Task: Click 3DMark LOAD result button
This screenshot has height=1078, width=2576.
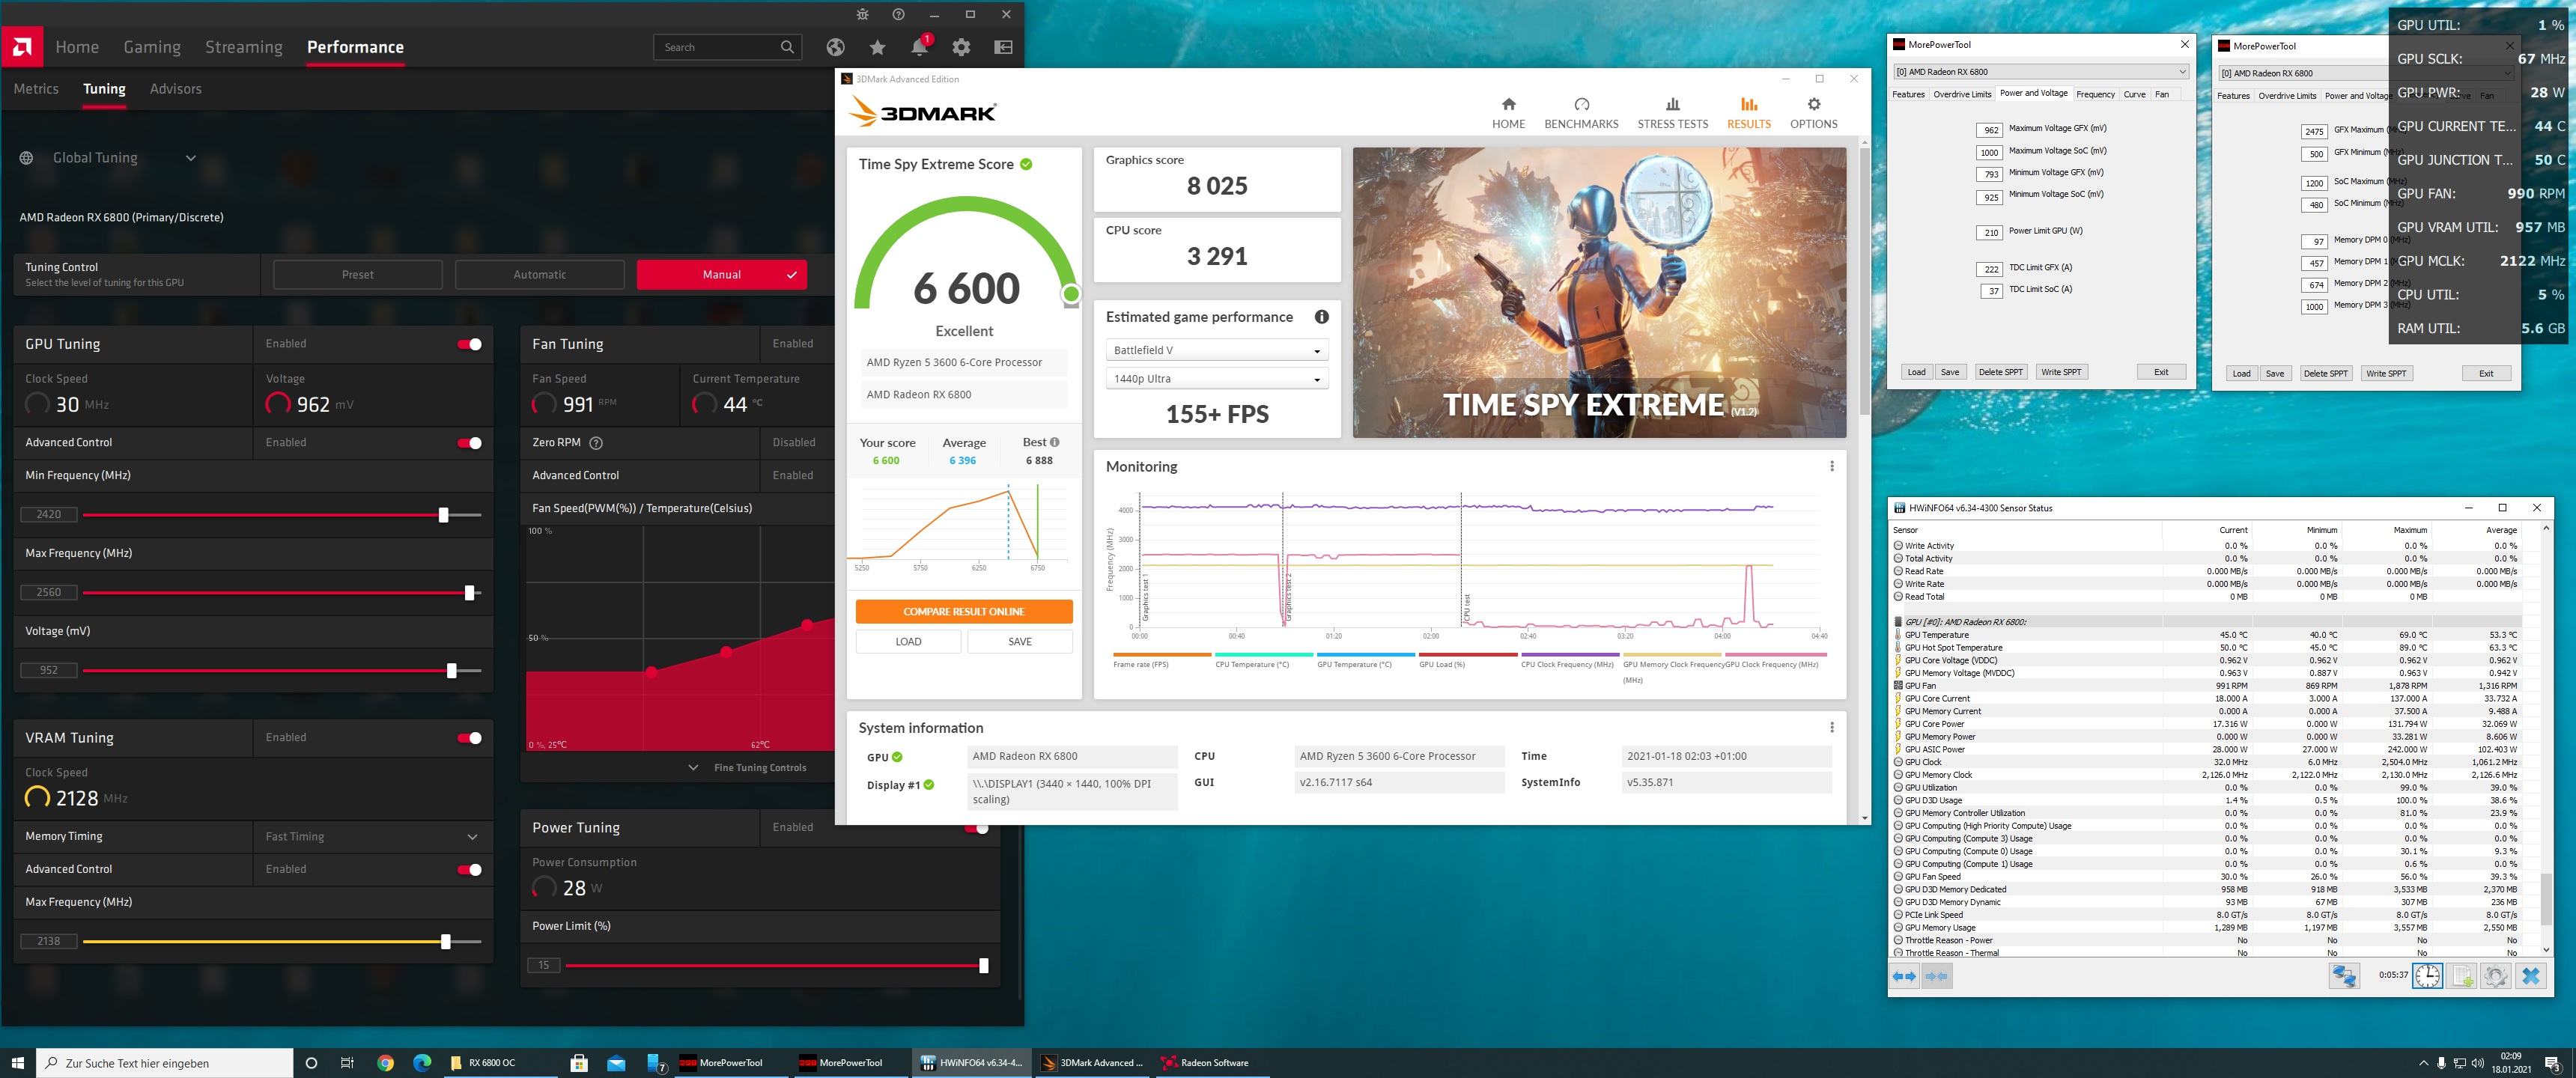Action: pyautogui.click(x=908, y=642)
